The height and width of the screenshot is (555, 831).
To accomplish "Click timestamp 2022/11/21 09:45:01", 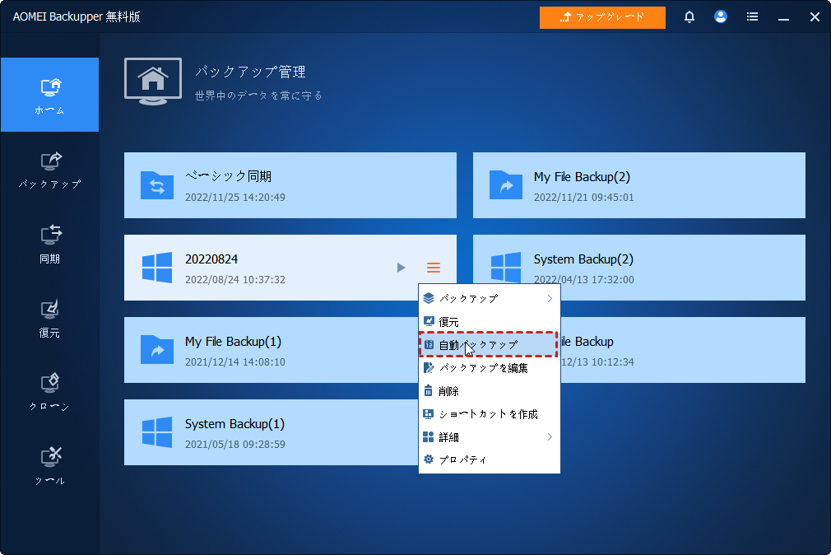I will point(583,198).
